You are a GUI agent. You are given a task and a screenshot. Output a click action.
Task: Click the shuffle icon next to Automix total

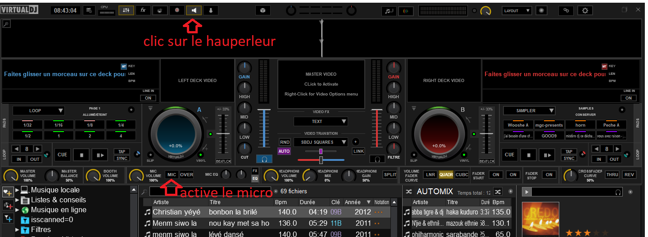click(498, 191)
